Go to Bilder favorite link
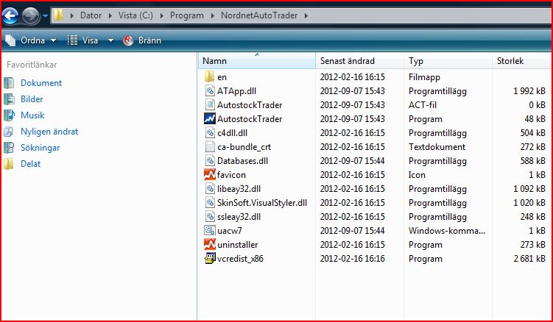The image size is (553, 322). [x=32, y=99]
